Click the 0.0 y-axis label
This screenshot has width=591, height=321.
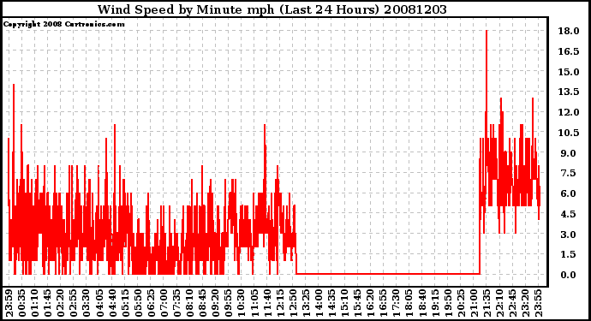pos(569,275)
